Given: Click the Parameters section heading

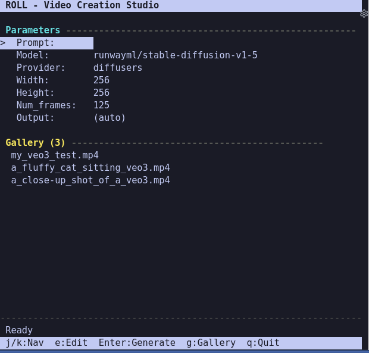Looking at the screenshot, I should (33, 30).
